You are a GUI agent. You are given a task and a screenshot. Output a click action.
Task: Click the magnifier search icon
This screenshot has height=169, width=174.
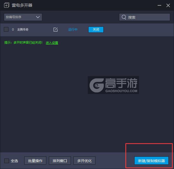click(124, 17)
